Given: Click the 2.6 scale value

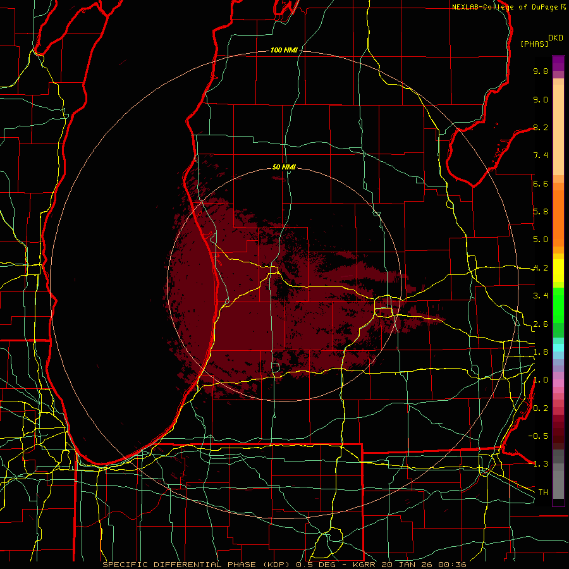Looking at the screenshot, I should click(x=541, y=324).
